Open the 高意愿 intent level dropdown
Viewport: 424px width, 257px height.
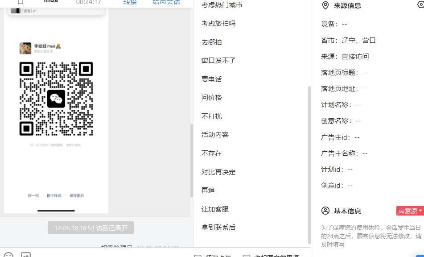click(410, 211)
